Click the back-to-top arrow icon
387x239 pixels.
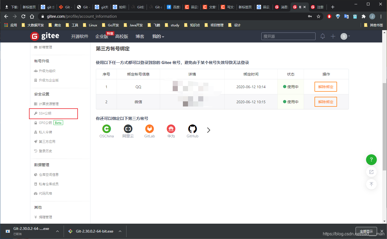tap(371, 184)
